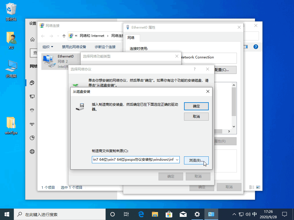
Task: Click the Network and Internet breadcrumb
Action: click(x=92, y=36)
